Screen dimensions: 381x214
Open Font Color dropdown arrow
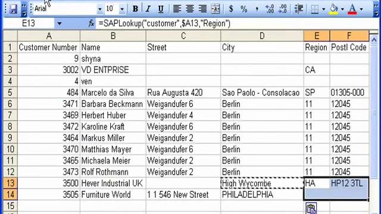pyautogui.click(x=361, y=10)
